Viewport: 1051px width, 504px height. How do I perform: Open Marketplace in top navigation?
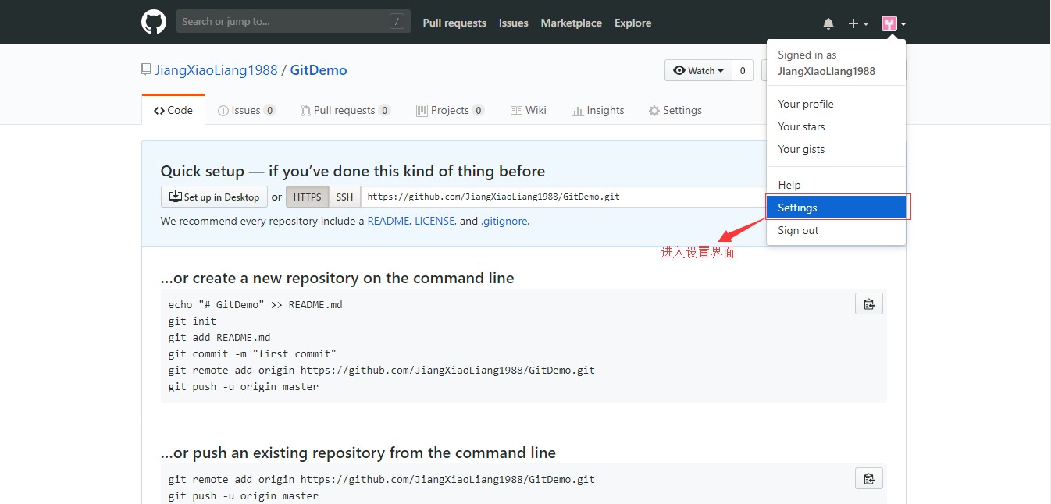pos(572,23)
